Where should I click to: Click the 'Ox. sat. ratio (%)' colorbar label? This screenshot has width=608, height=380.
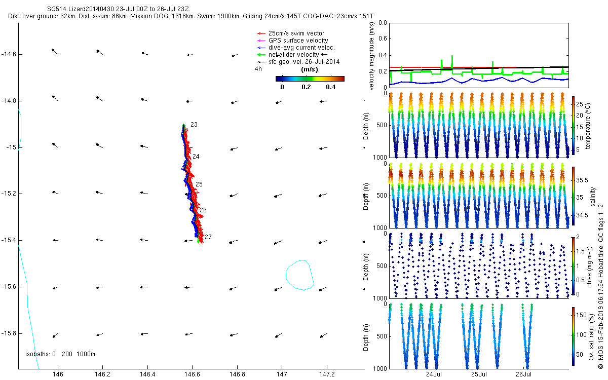[591, 336]
